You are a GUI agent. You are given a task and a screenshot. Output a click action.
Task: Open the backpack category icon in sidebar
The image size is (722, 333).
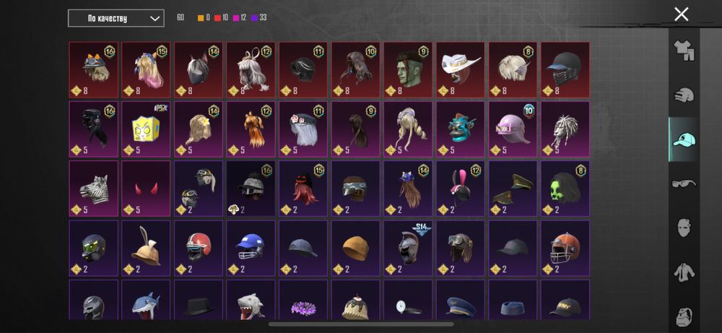(x=684, y=316)
